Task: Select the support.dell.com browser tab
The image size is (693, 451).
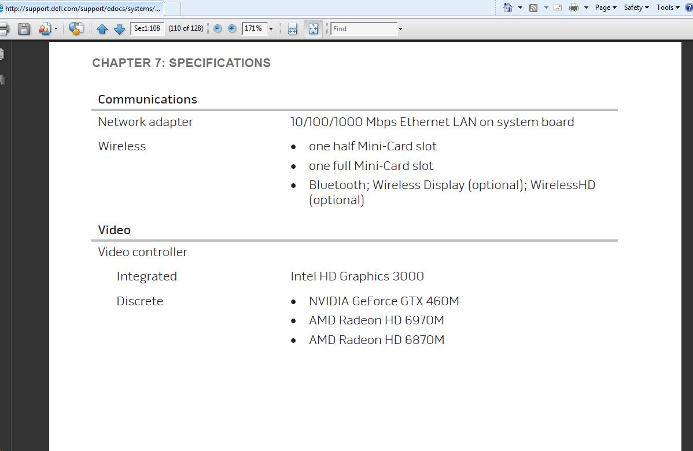Action: [81, 9]
